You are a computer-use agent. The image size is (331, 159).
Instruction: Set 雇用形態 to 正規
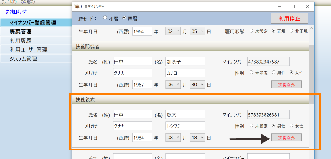click(x=273, y=31)
